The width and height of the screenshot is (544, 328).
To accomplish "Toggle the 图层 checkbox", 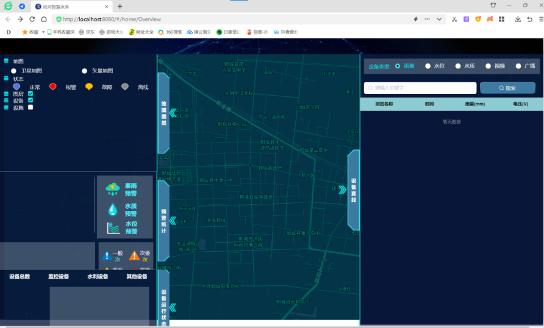I will [30, 93].
